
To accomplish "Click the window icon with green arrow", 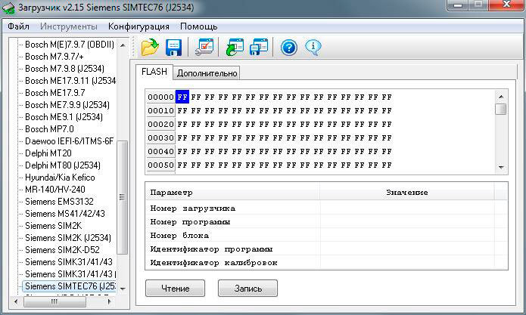I will [235, 48].
